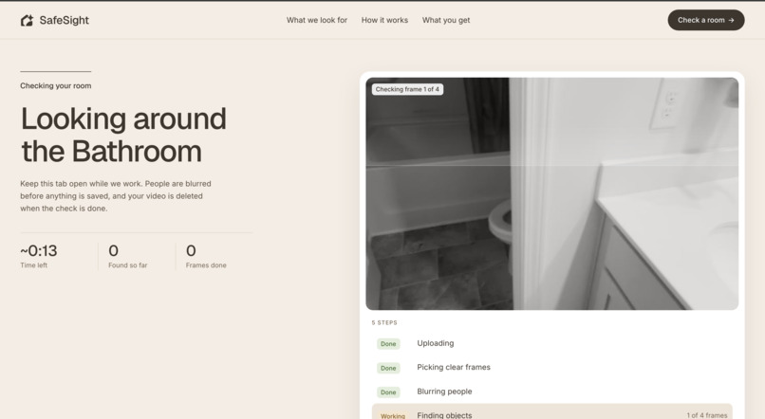Select the Finding objects step

point(551,411)
